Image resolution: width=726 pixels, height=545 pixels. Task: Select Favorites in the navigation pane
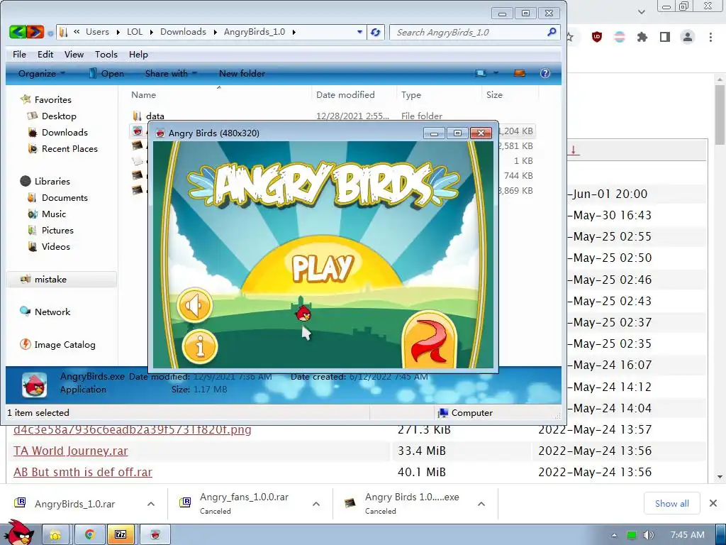pyautogui.click(x=52, y=99)
